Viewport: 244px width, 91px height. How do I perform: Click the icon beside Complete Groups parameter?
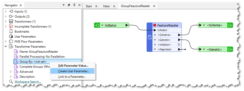pyautogui.click(x=16, y=67)
